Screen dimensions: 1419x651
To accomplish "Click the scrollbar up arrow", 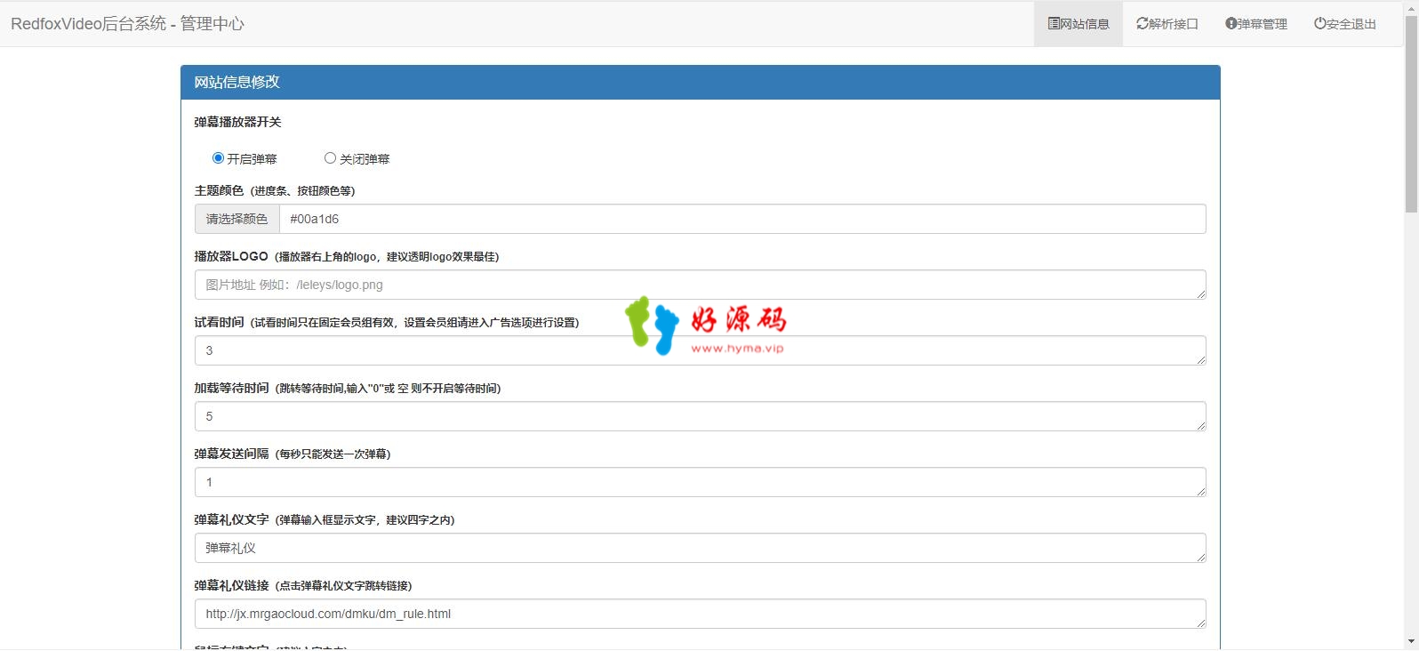I will pyautogui.click(x=1411, y=8).
